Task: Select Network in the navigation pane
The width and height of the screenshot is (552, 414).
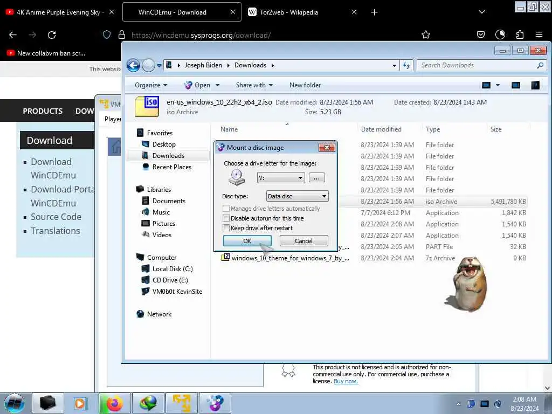Action: [159, 314]
